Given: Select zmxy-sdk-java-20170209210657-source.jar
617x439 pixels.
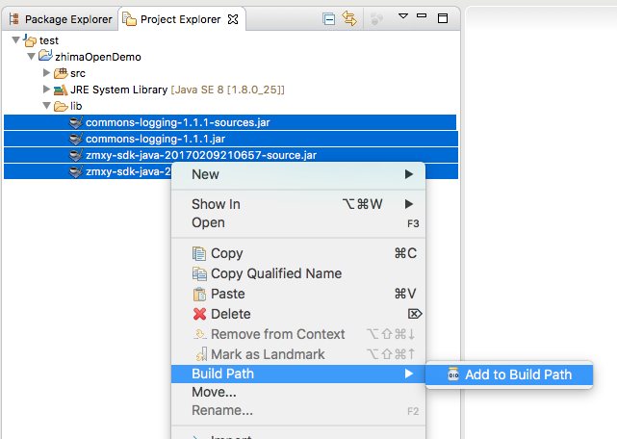Looking at the screenshot, I should (x=231, y=155).
